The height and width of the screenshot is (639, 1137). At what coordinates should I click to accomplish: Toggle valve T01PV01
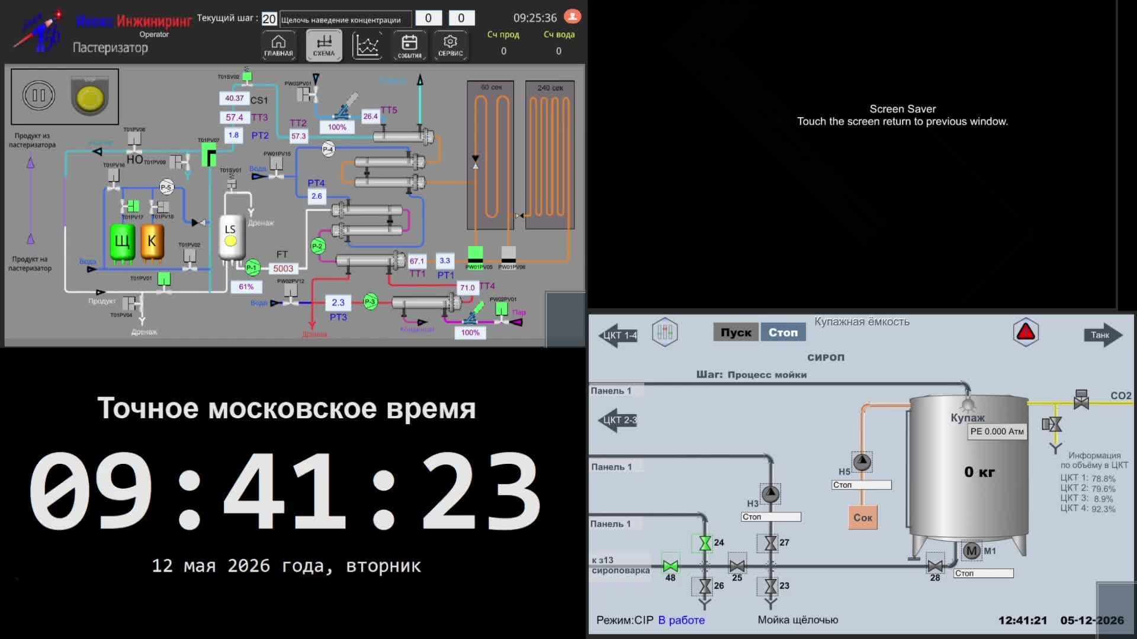[164, 282]
